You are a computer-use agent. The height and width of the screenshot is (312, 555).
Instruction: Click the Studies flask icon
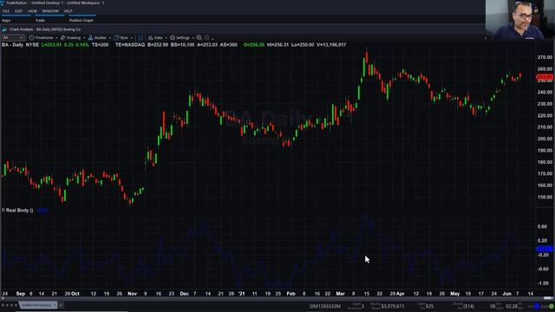(x=90, y=38)
